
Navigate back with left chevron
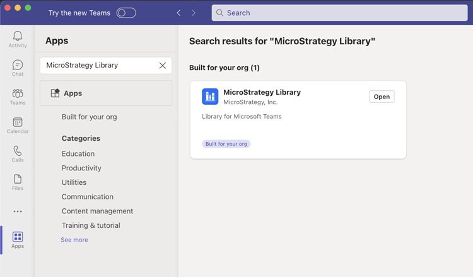click(x=178, y=13)
